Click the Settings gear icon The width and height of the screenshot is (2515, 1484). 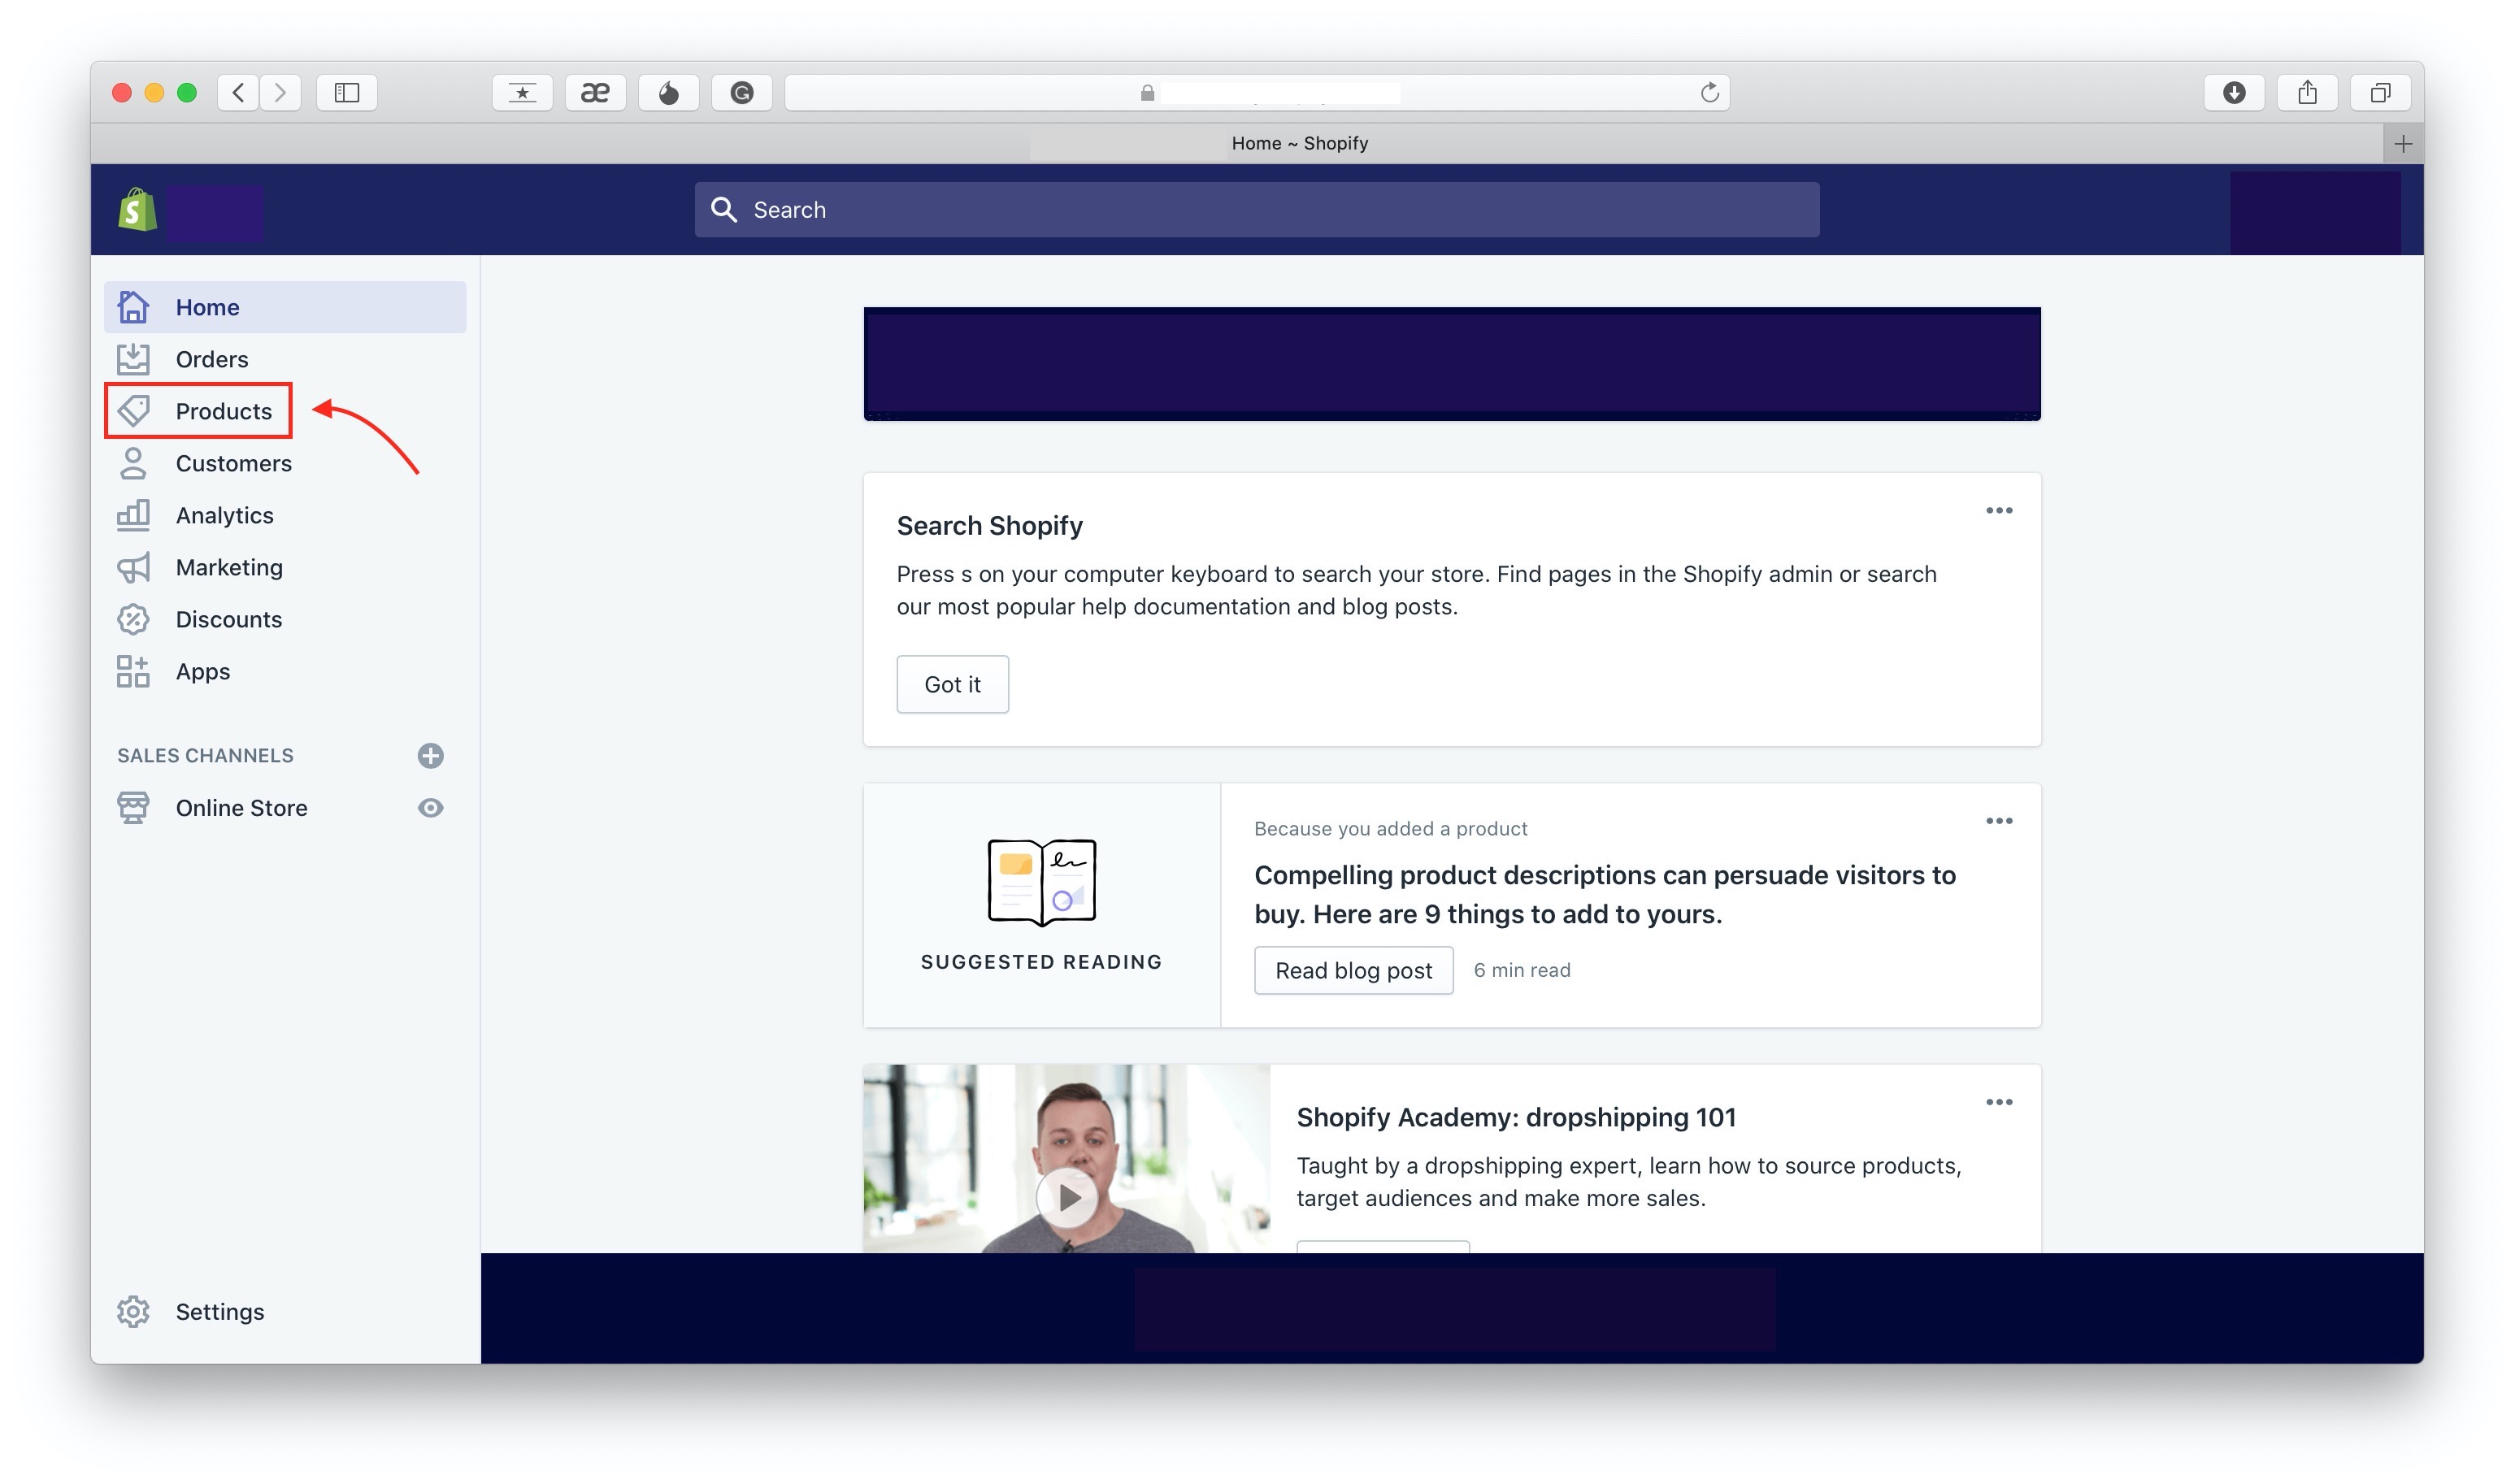(133, 1311)
